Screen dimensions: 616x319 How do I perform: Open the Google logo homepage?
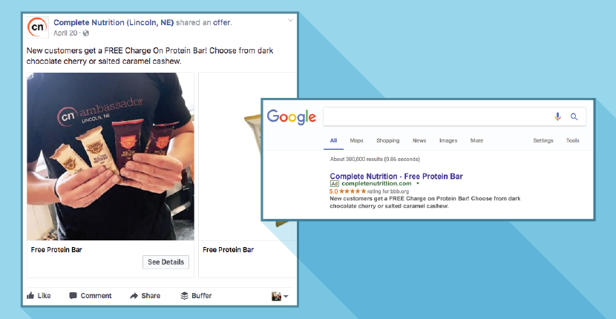click(291, 117)
